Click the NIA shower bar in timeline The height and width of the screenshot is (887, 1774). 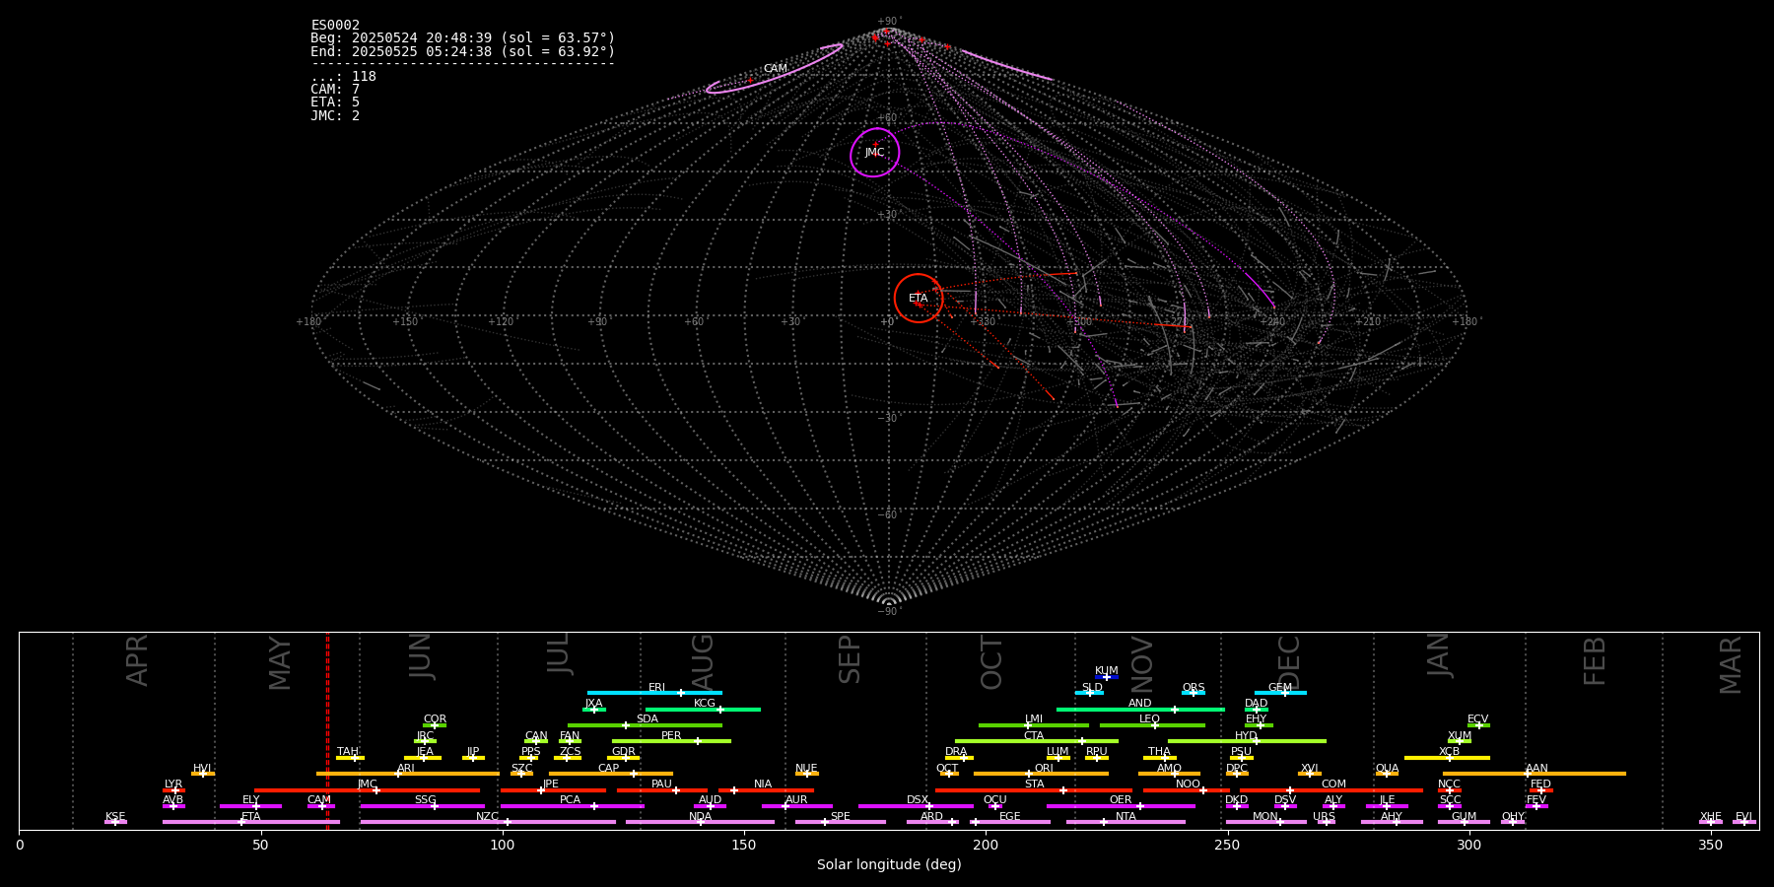[766, 790]
